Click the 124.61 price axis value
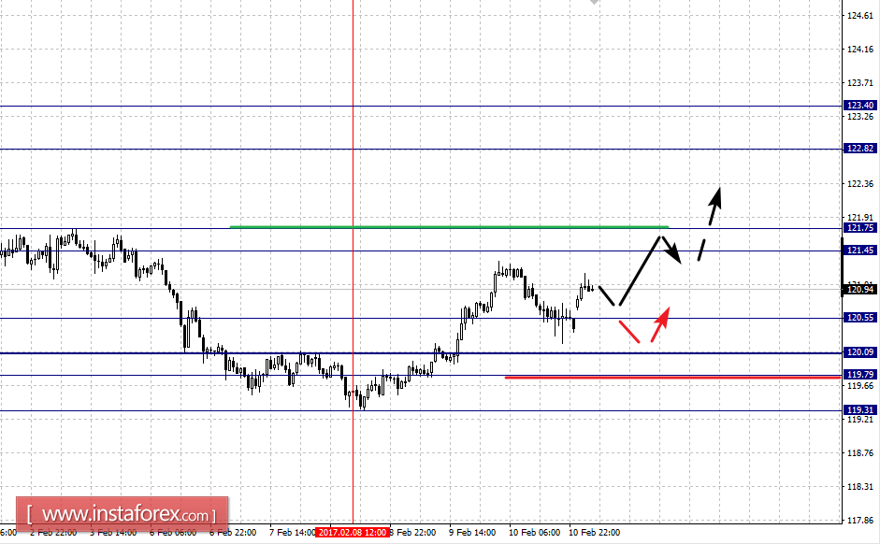The width and height of the screenshot is (880, 544). 859,16
